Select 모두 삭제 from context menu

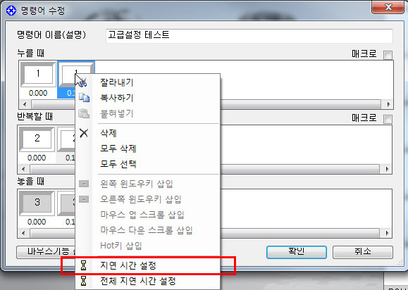click(x=118, y=149)
